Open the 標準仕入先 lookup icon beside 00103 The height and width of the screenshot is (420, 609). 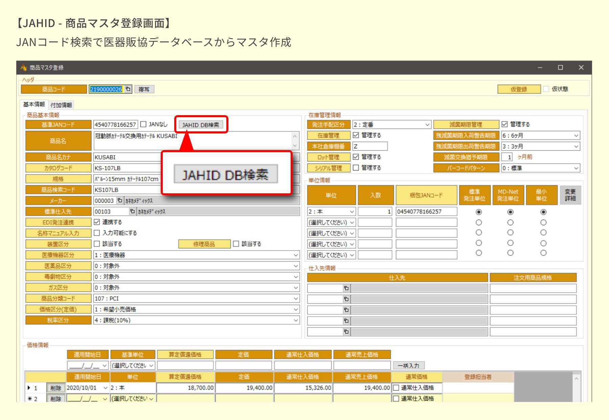pos(133,211)
